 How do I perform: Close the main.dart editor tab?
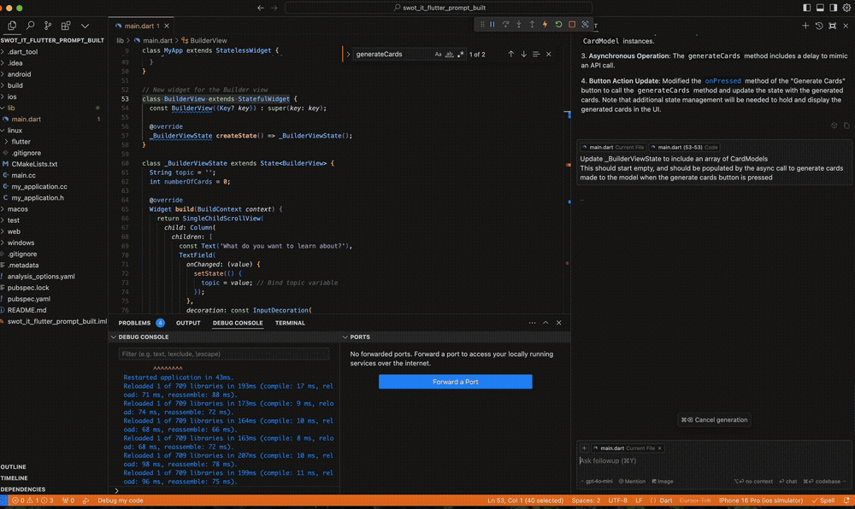pos(167,26)
